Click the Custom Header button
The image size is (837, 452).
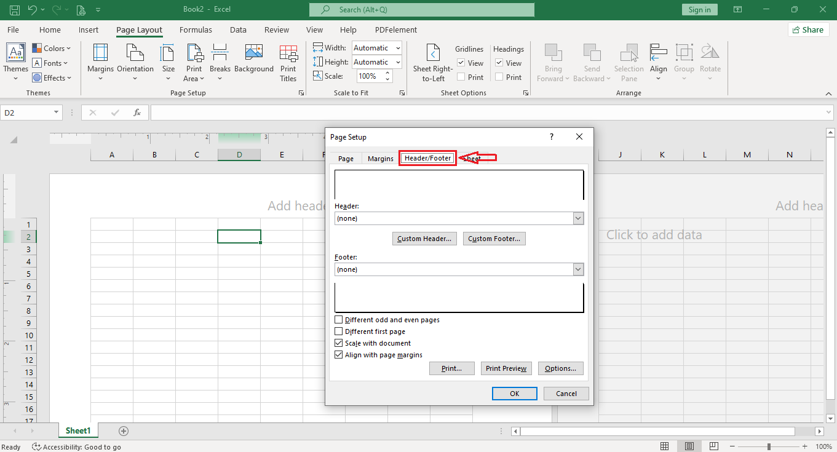click(x=424, y=238)
